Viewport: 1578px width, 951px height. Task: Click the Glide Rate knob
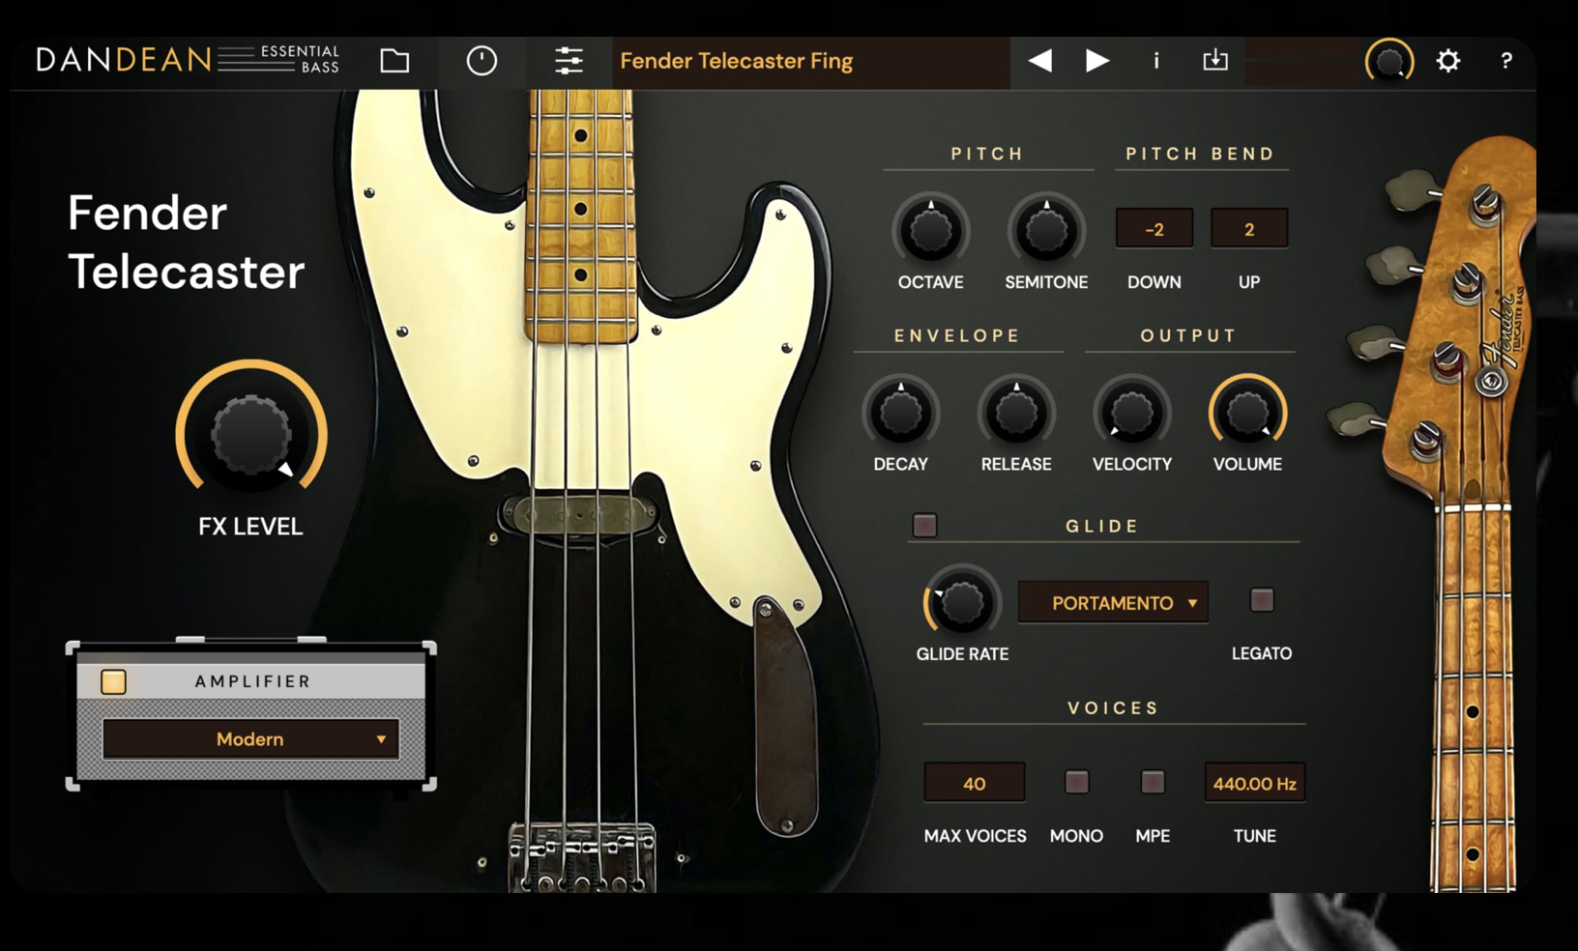(x=962, y=601)
